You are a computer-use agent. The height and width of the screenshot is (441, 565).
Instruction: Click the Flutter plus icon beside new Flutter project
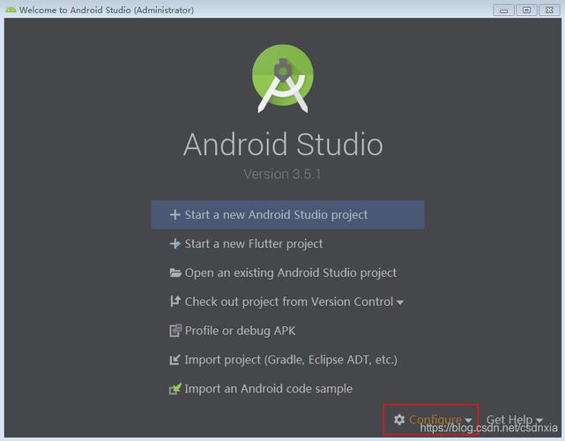[x=175, y=244]
